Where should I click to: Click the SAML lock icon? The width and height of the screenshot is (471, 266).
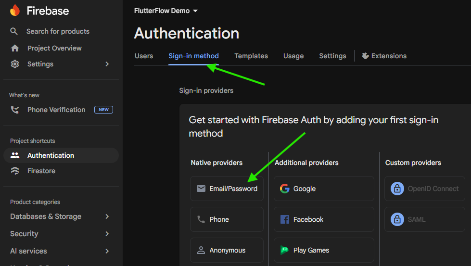coord(397,219)
